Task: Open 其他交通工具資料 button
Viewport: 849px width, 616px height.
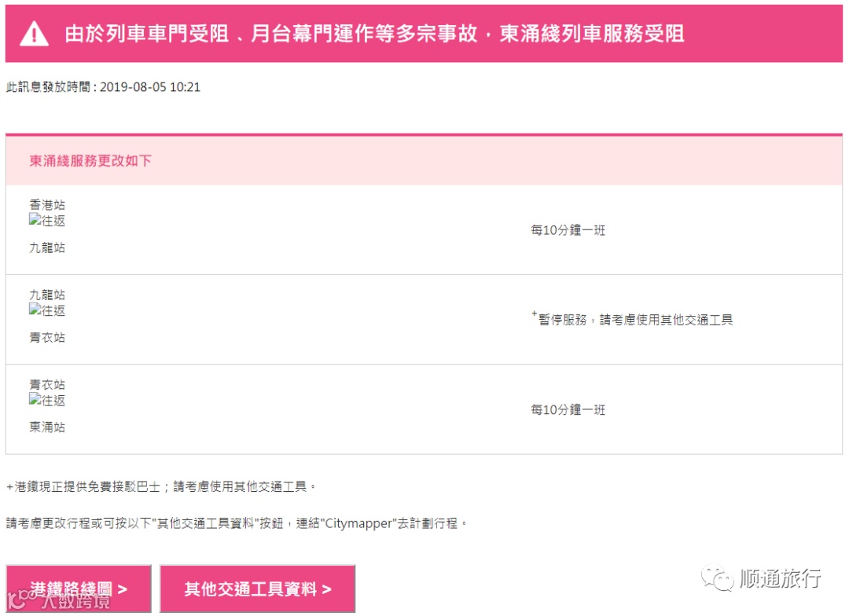Action: coord(258,589)
